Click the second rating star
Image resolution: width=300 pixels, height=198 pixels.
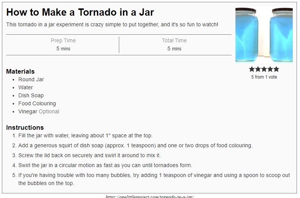coord(258,69)
